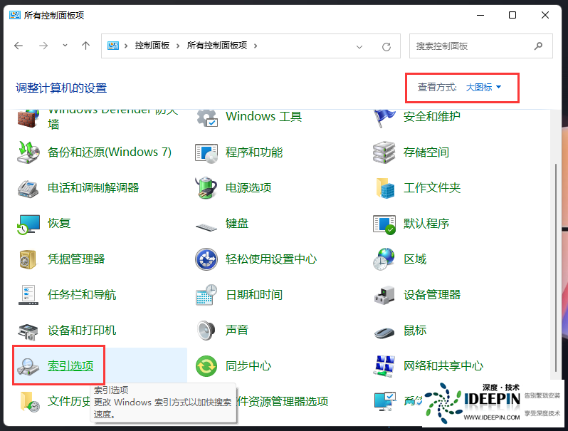The height and width of the screenshot is (431, 568).
Task: Open the 查看方式 大图标 dropdown
Action: (x=483, y=88)
